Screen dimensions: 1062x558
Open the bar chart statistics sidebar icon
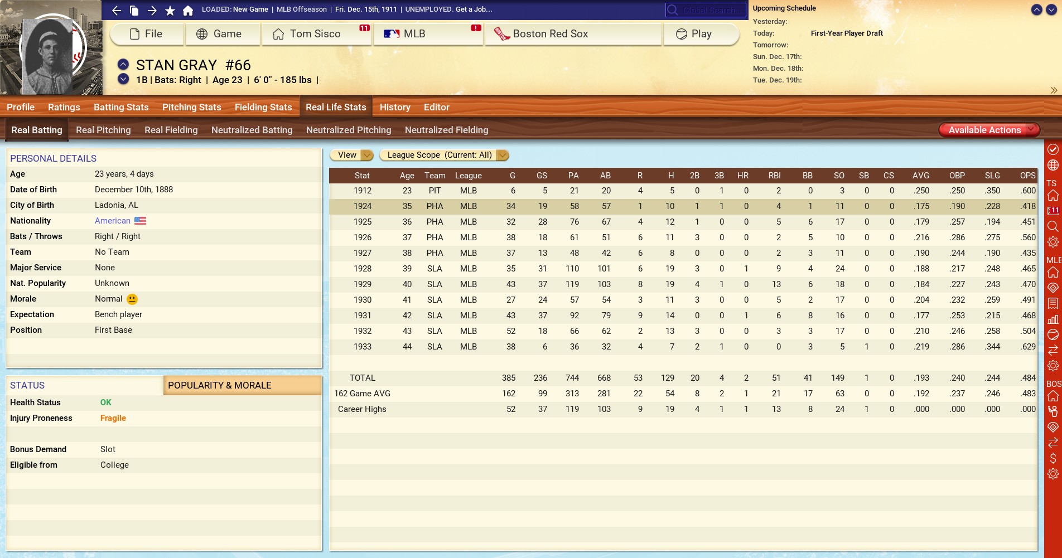[1053, 319]
